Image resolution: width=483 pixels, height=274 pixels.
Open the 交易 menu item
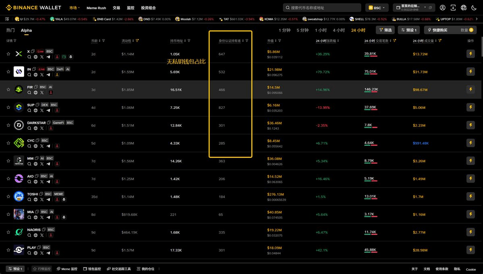pos(116,8)
